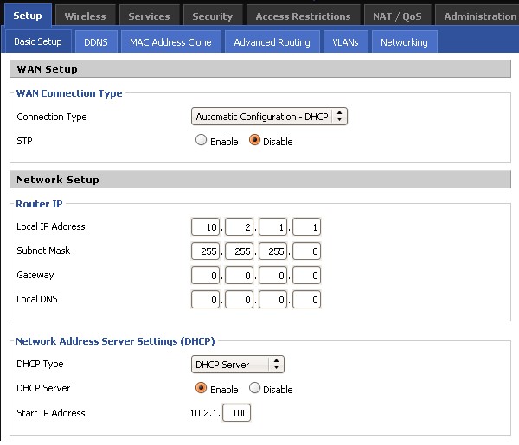Screen dimensions: 519x445
Task: Click the Router IP legend
Action: 39,204
